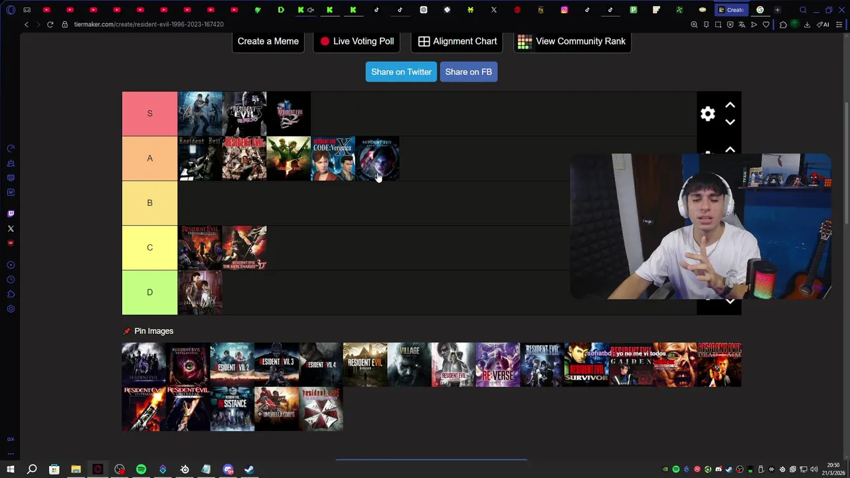The image size is (850, 478).
Task: Pick the Resident Evil Survivor image
Action: tap(586, 364)
